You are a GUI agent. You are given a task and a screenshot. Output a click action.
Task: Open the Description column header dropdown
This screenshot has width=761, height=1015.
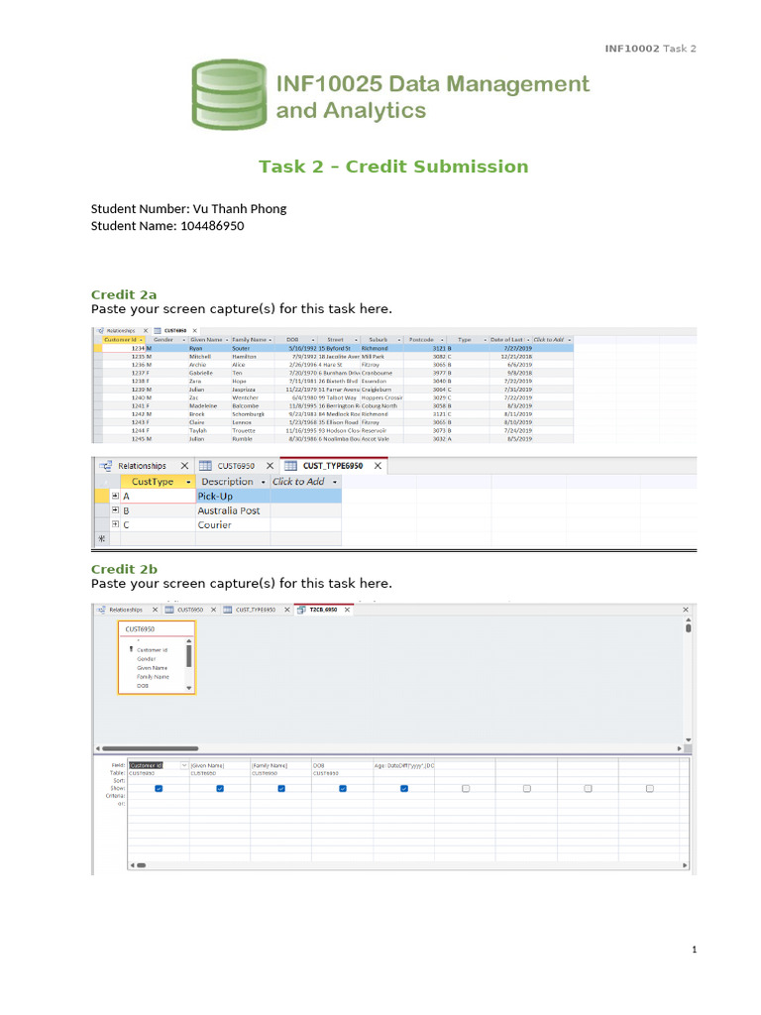[263, 483]
